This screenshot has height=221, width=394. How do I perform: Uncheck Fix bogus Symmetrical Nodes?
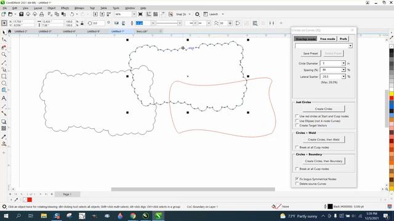[297, 179]
